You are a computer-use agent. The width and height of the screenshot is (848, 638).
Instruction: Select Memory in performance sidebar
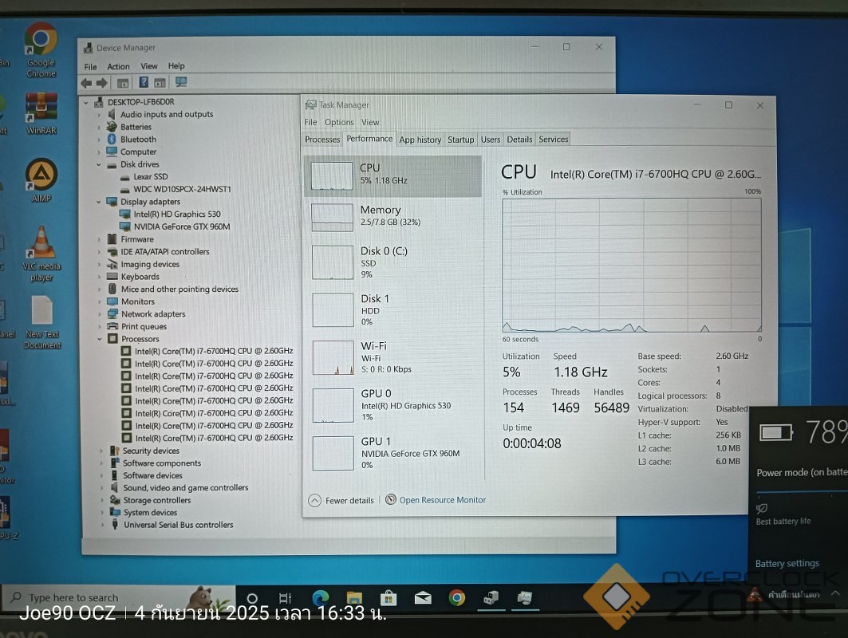coord(393,216)
